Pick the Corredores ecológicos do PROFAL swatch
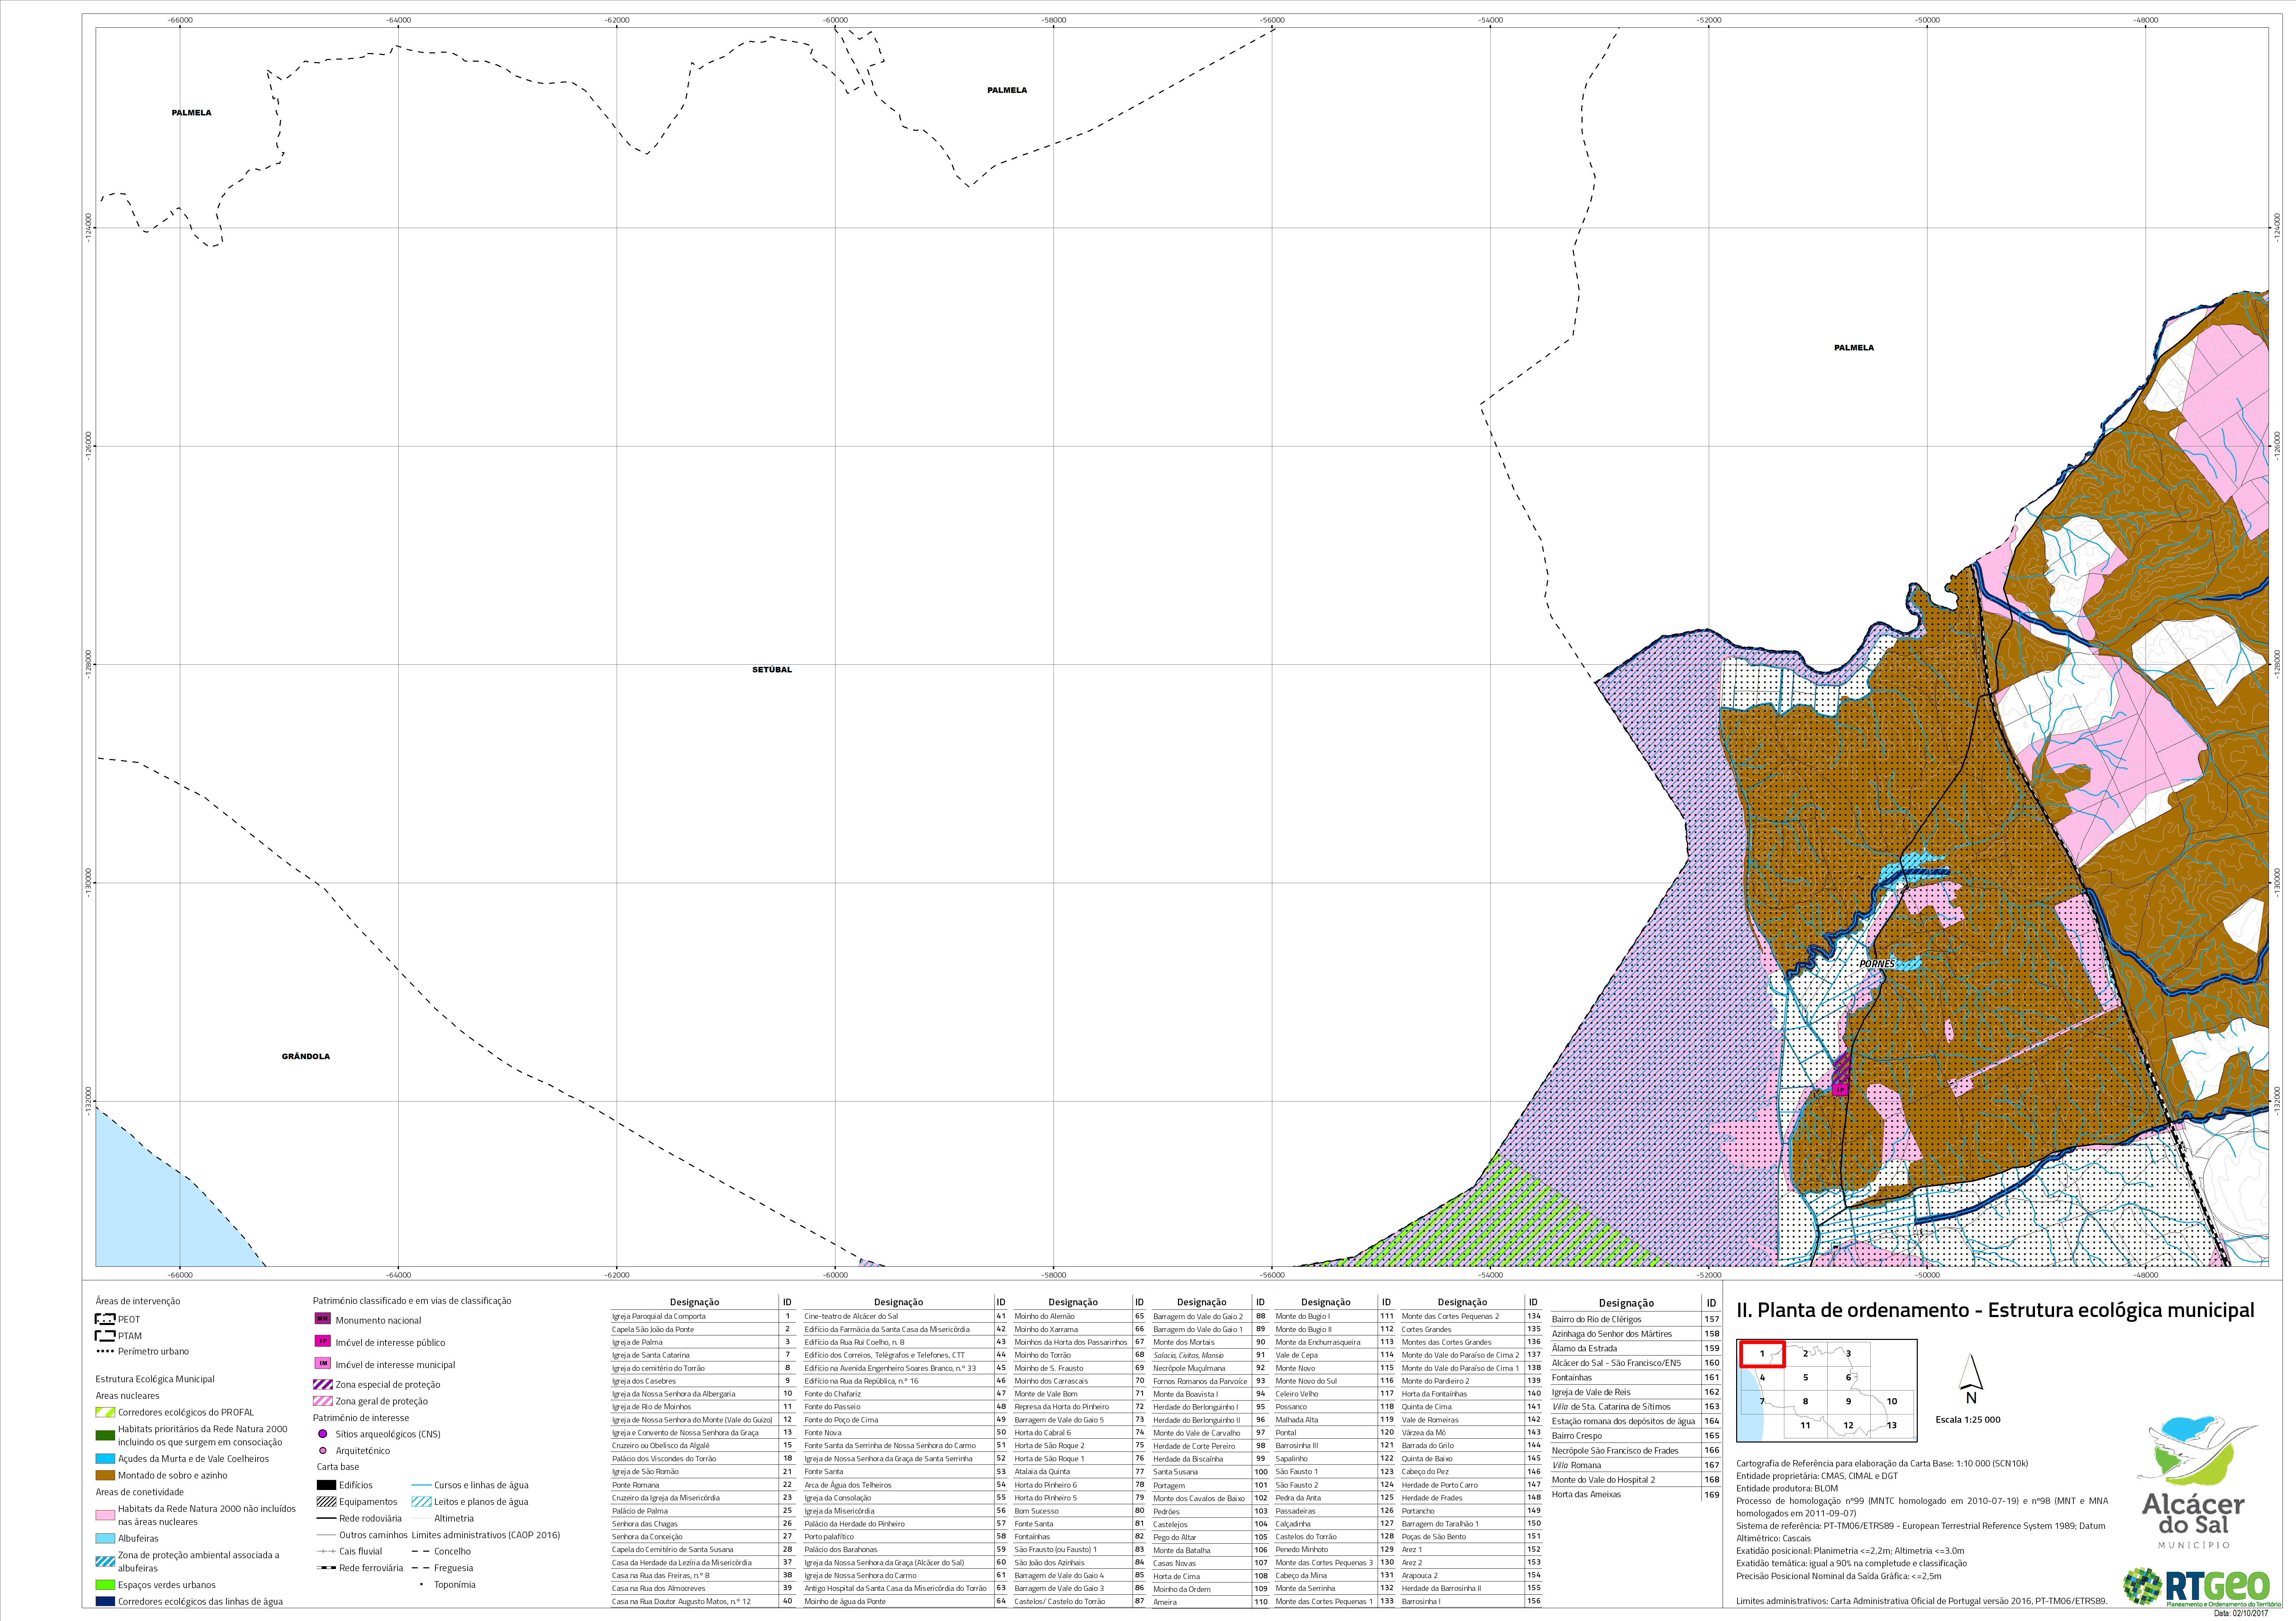Screen dimensions: 2296x1621 tap(105, 1412)
